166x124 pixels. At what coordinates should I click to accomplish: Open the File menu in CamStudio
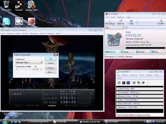coord(119,75)
